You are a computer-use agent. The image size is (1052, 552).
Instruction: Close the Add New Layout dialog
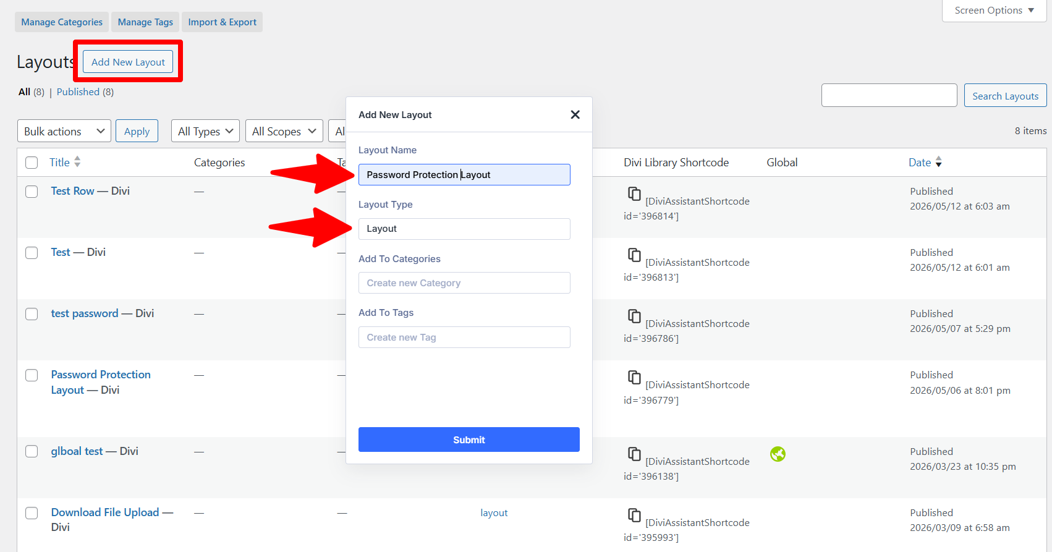coord(575,114)
